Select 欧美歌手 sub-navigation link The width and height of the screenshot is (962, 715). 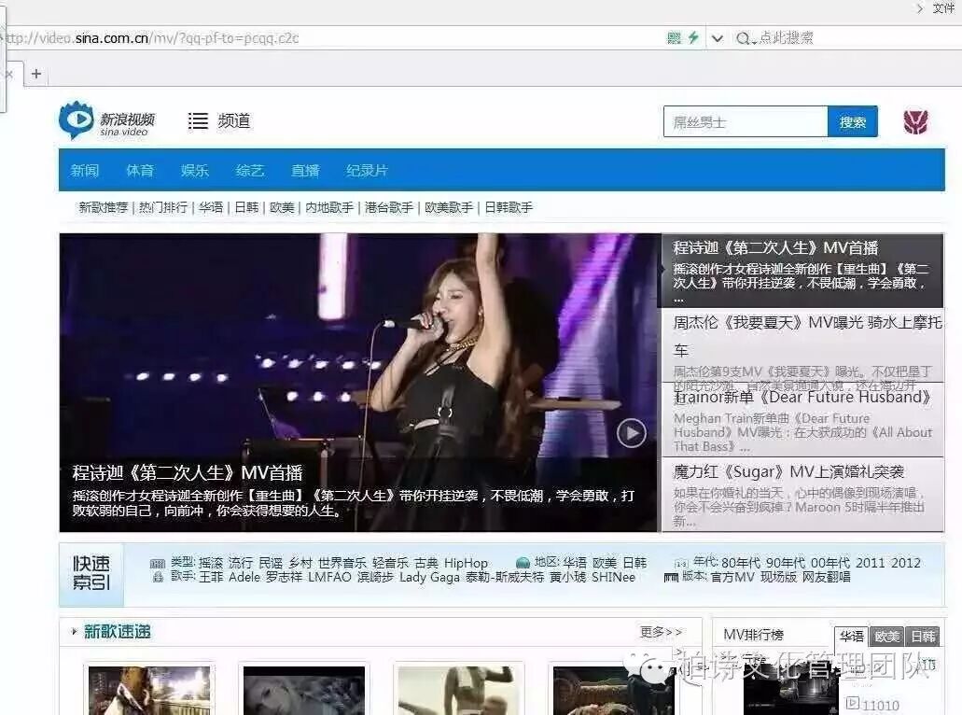(x=449, y=207)
